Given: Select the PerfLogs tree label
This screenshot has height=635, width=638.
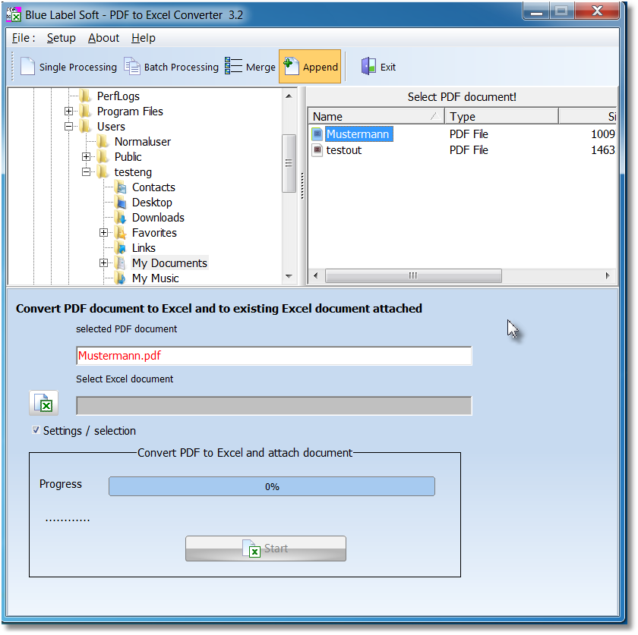Looking at the screenshot, I should click(x=118, y=96).
